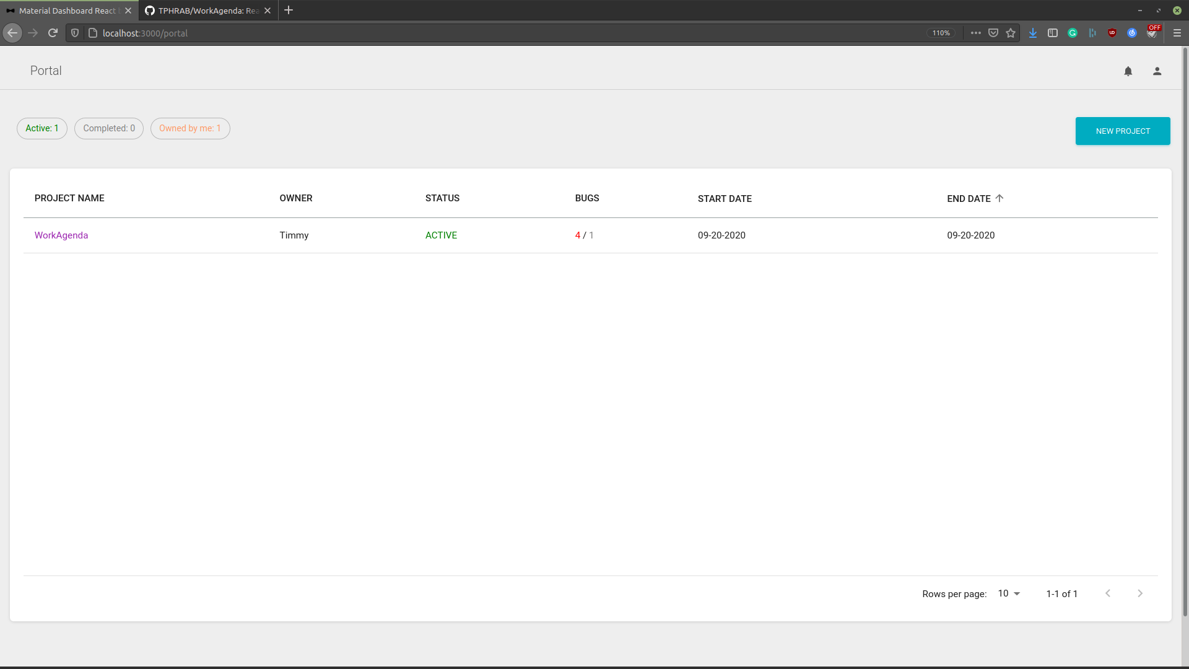Filter by Owned by me: 1 chip
This screenshot has height=669, width=1189.
point(190,128)
